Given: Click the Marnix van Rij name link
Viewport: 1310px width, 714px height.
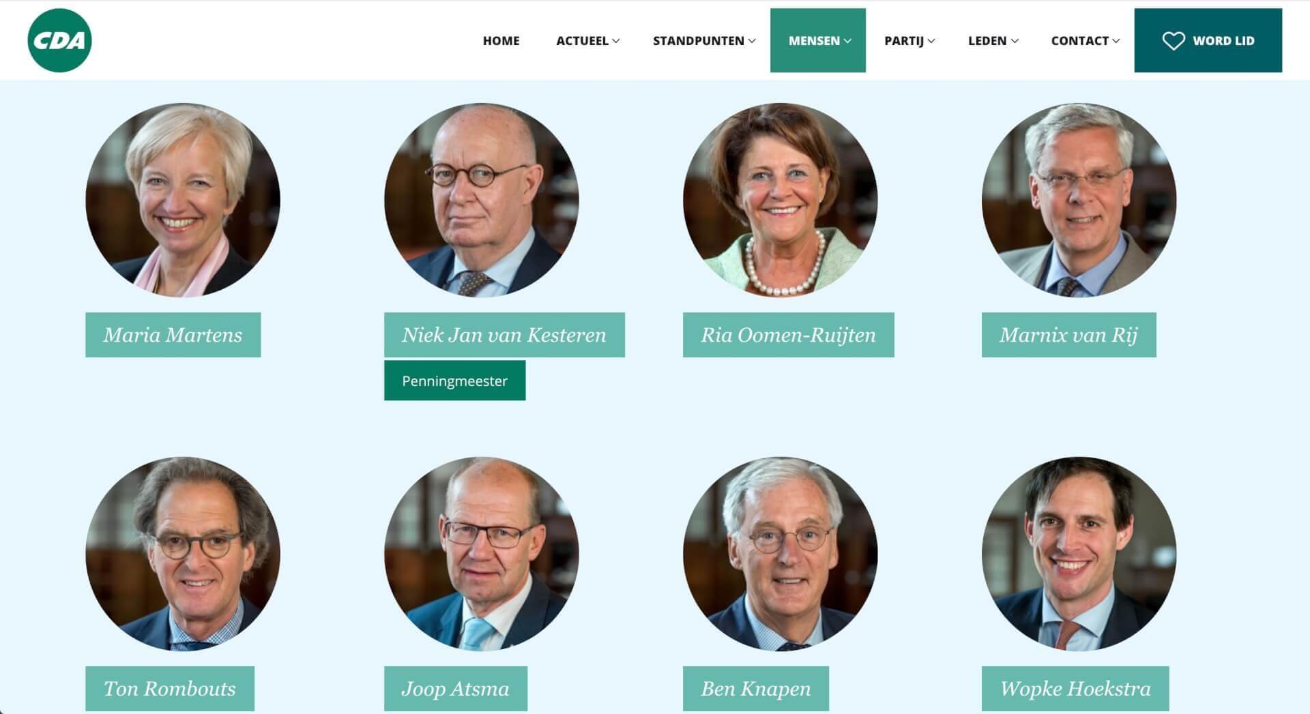Looking at the screenshot, I should 1069,335.
